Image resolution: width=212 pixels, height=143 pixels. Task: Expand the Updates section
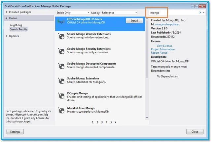7,36
